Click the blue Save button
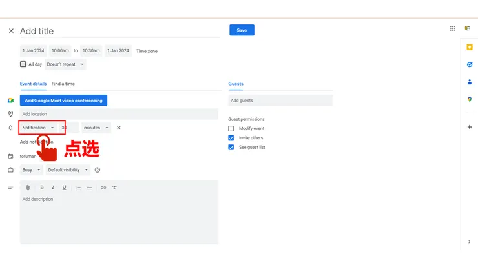The image size is (478, 268). [242, 30]
